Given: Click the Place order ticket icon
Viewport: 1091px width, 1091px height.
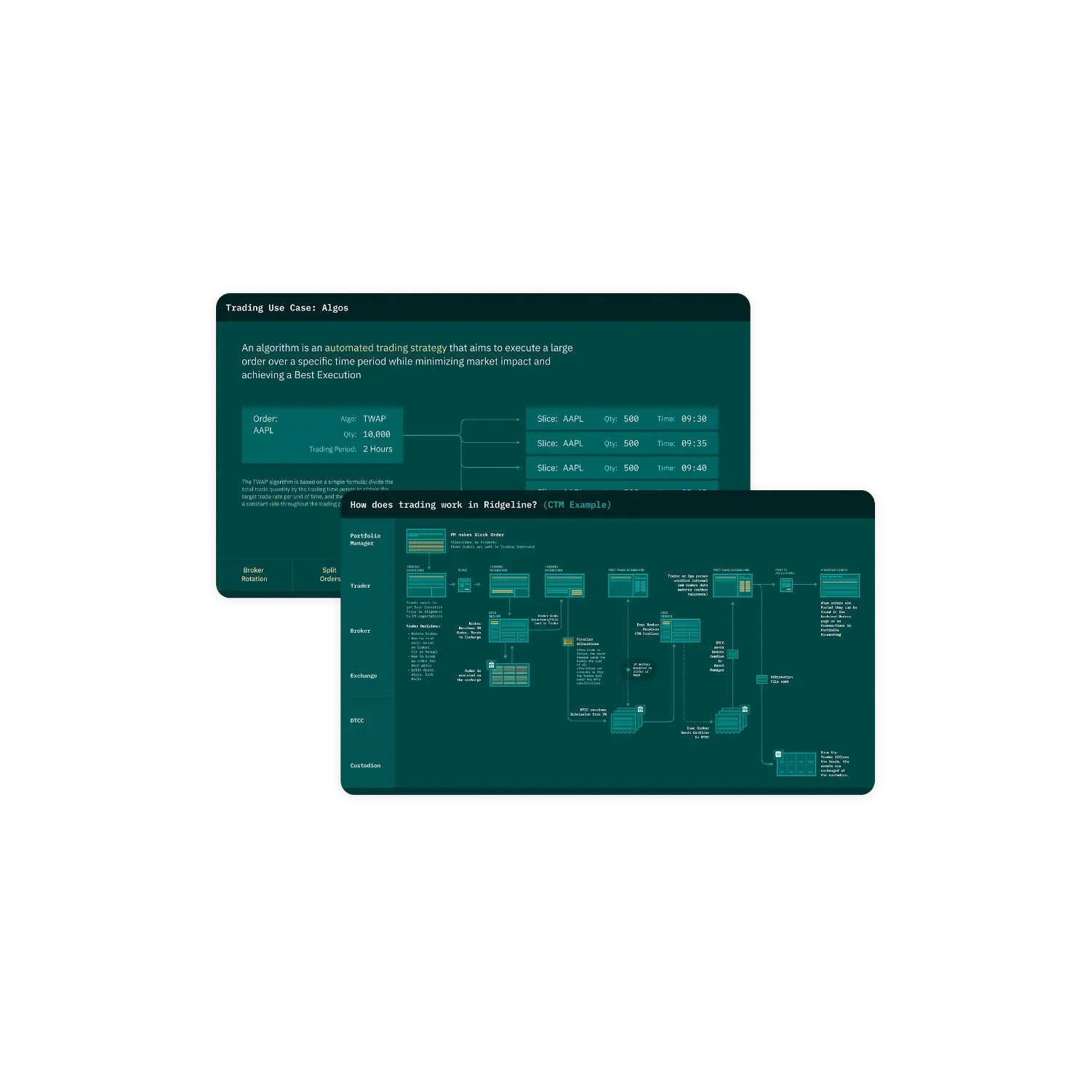Looking at the screenshot, I should point(464,585).
